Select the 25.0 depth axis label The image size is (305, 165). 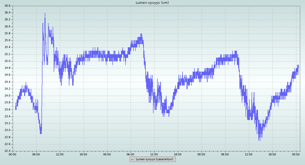pyautogui.click(x=8, y=61)
